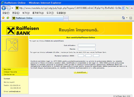The width and height of the screenshot is (134, 97).
Task: Click Add to Favorites star-plus icon
Action: pyautogui.click(x=8, y=18)
